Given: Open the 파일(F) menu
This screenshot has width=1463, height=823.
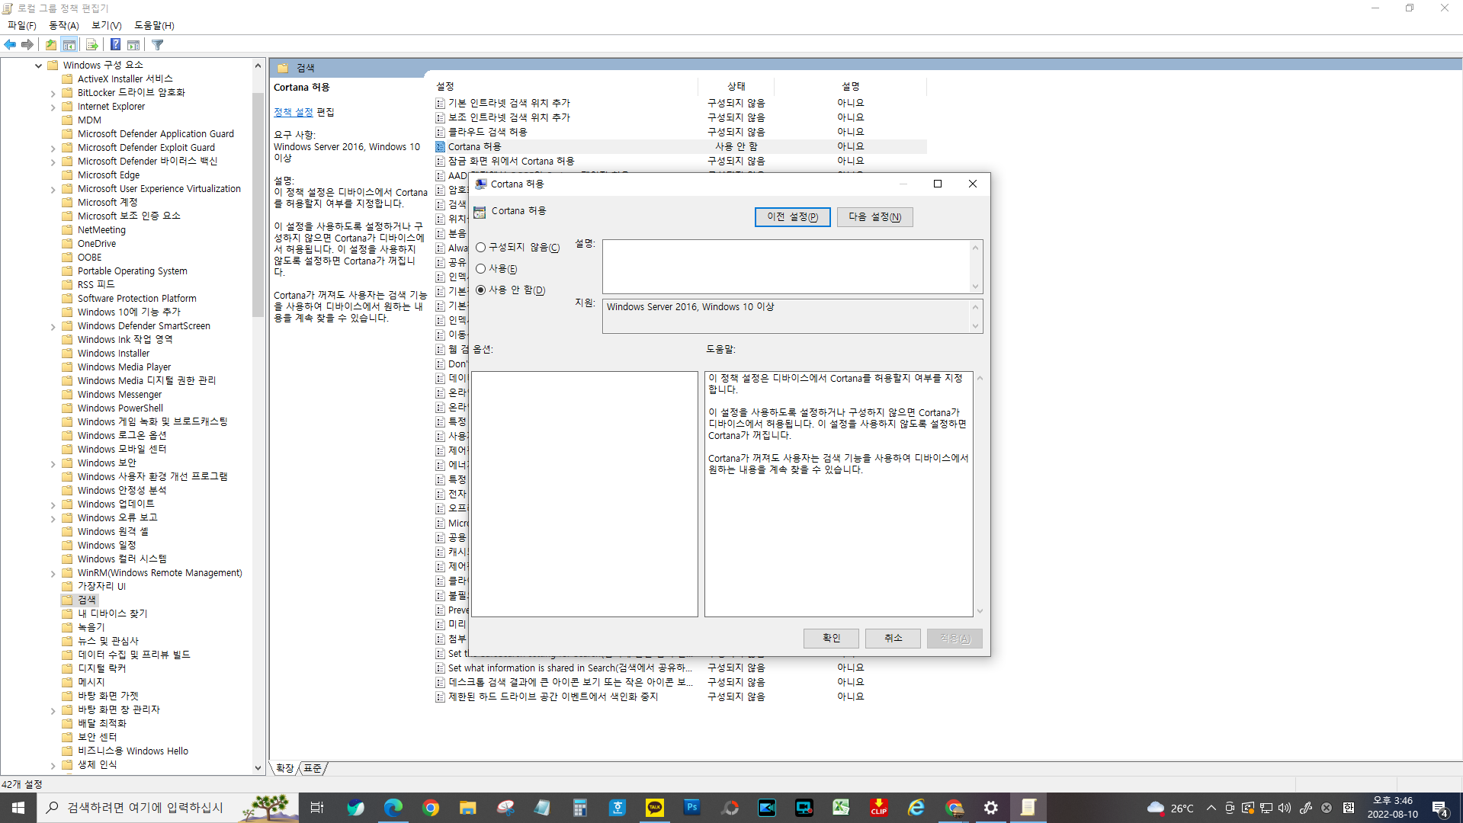Looking at the screenshot, I should (22, 25).
